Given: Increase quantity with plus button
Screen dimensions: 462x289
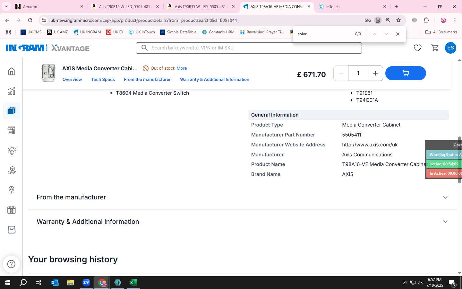Looking at the screenshot, I should 375,73.
